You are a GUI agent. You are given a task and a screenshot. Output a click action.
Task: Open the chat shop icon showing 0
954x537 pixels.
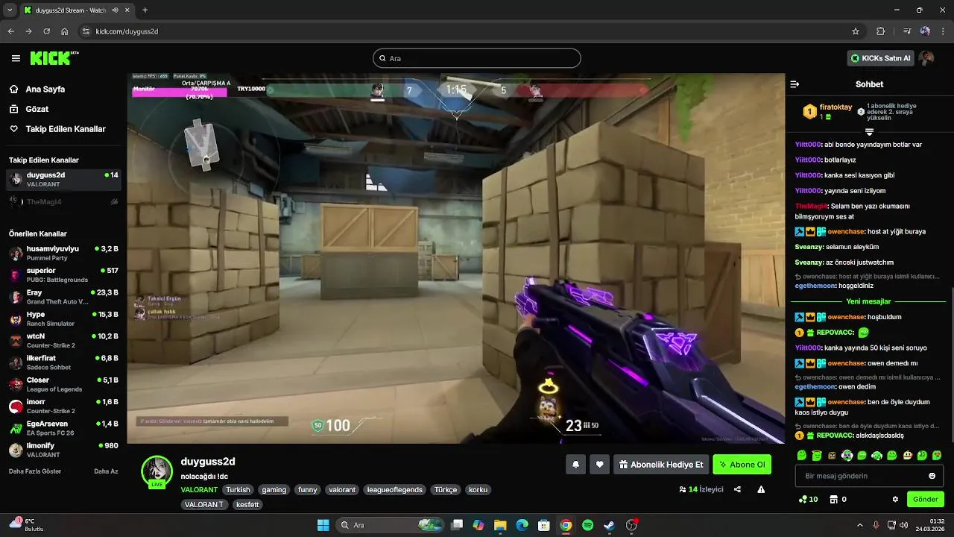838,499
